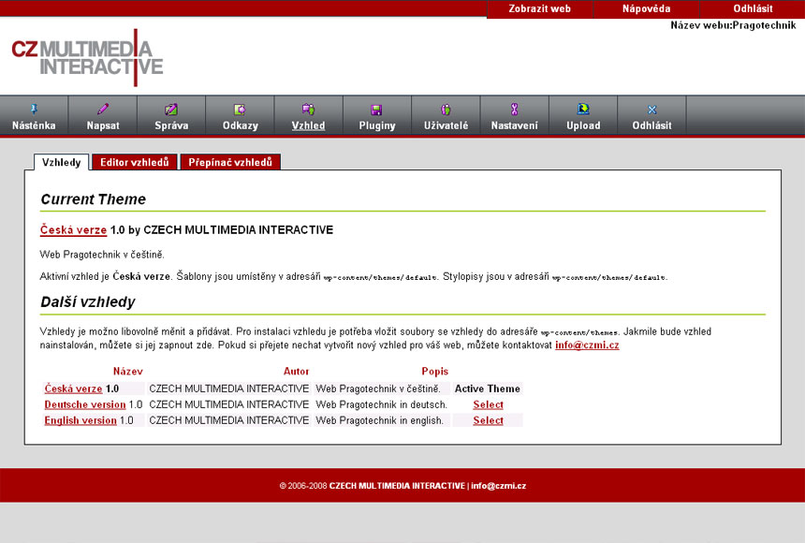This screenshot has height=543, width=805.
Task: Click author cell in English version row
Action: point(229,420)
